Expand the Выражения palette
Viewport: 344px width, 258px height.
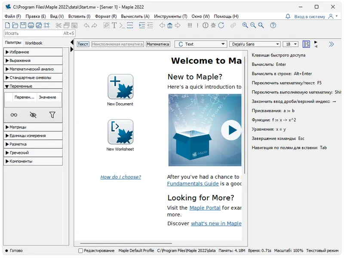(33, 61)
